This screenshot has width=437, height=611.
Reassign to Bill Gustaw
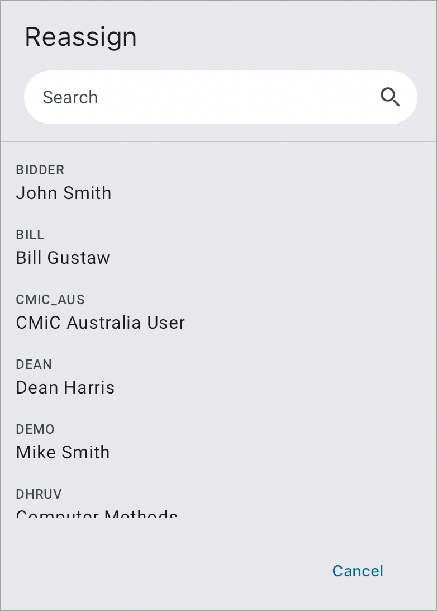pos(63,258)
